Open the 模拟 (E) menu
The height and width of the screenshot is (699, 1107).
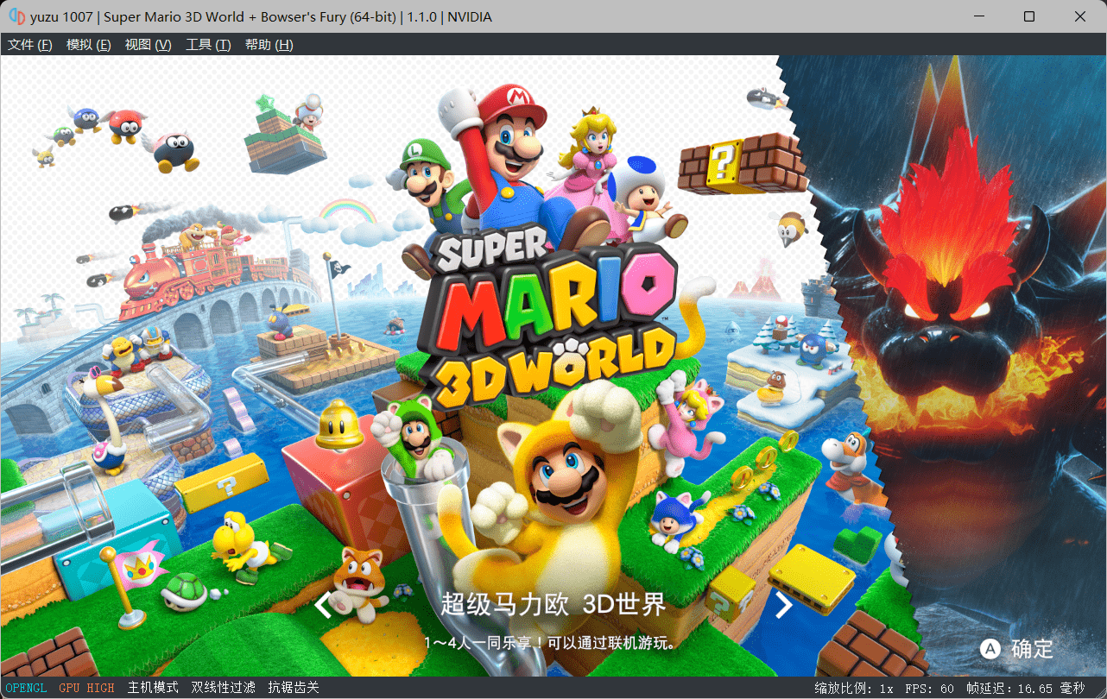coord(89,45)
